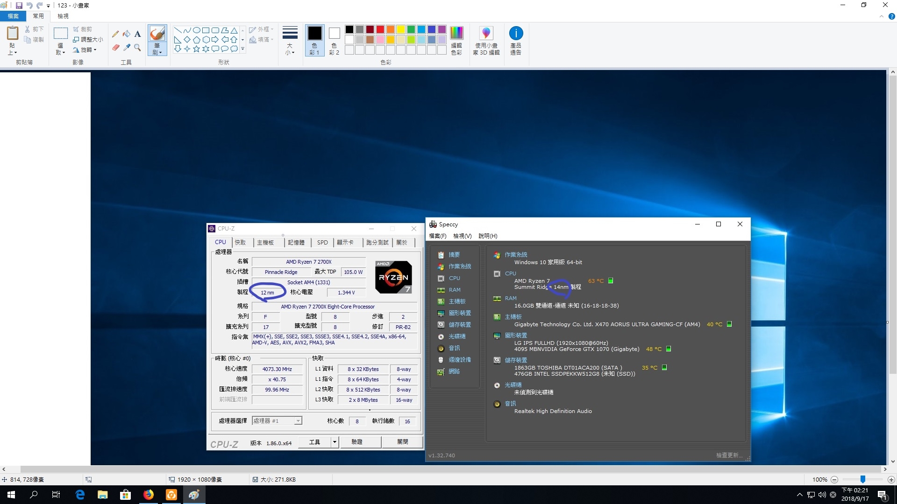Choose the Oval shape
The width and height of the screenshot is (897, 504).
(196, 30)
